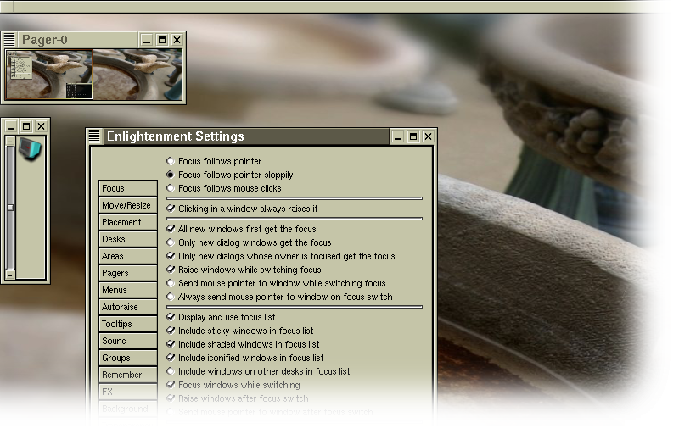Toggle Clicking in a window always raises it

point(242,209)
